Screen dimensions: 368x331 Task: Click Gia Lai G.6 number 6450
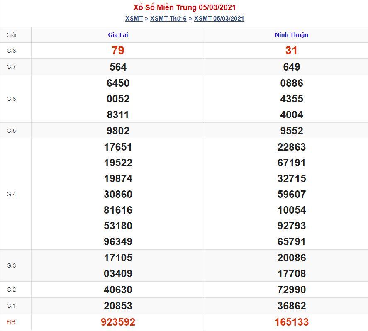tap(118, 83)
